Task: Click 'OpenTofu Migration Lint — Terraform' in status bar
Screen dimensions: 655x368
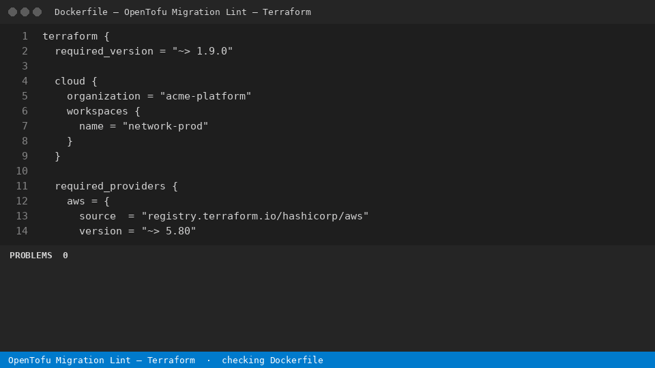Action: click(102, 360)
